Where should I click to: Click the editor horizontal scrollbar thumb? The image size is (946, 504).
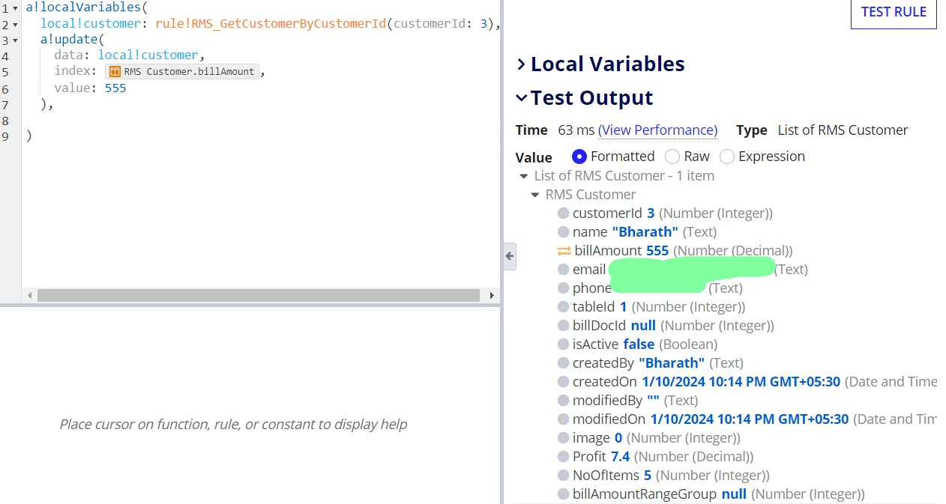(x=258, y=296)
